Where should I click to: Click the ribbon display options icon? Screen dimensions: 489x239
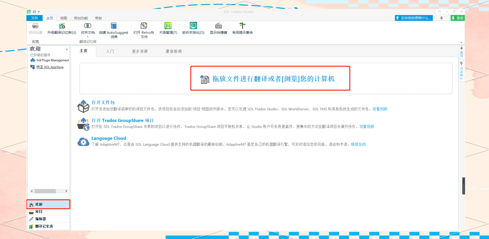coord(439,12)
